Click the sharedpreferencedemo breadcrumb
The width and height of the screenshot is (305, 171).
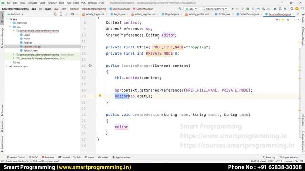click(94, 9)
